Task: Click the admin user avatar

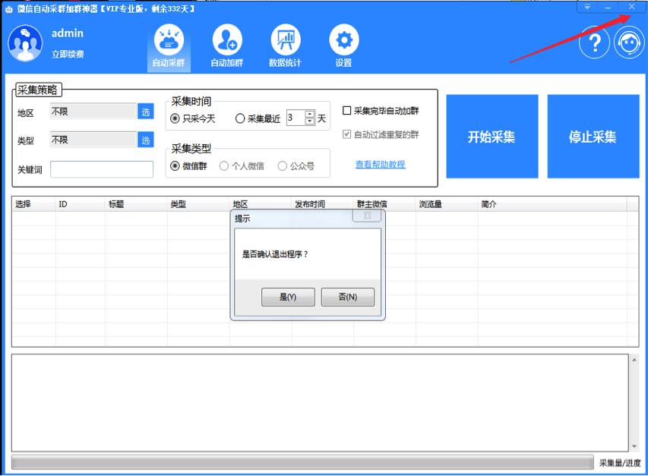Action: 25,43
